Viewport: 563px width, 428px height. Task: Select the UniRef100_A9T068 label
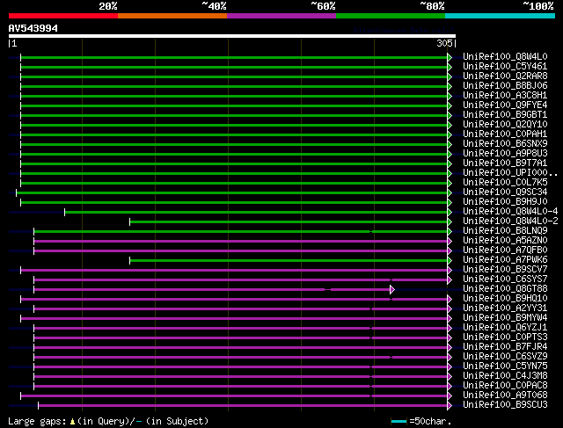[505, 395]
